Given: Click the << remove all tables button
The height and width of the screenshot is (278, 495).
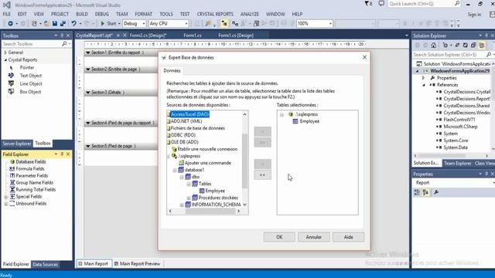Looking at the screenshot, I should pos(262,175).
